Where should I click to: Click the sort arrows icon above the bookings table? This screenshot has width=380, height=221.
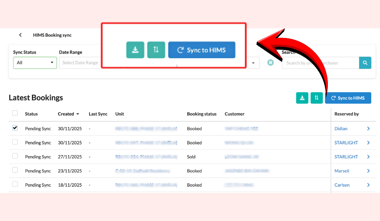tap(316, 98)
